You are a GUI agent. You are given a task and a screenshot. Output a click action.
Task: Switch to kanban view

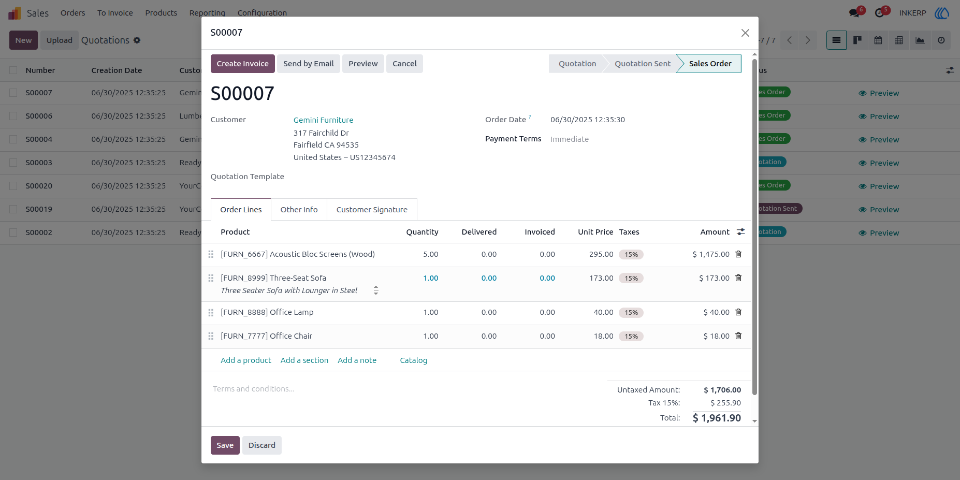[857, 40]
